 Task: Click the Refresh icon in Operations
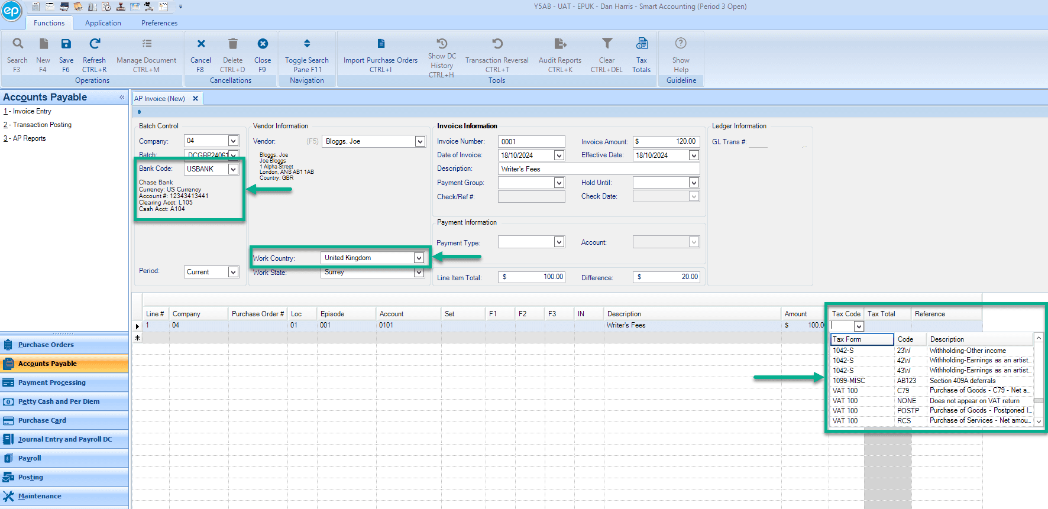pos(95,44)
